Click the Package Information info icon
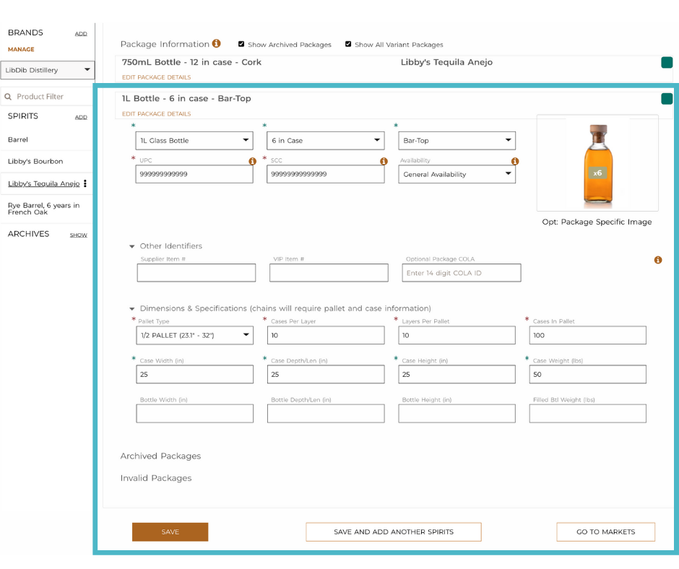The image size is (679, 569). coord(216,43)
